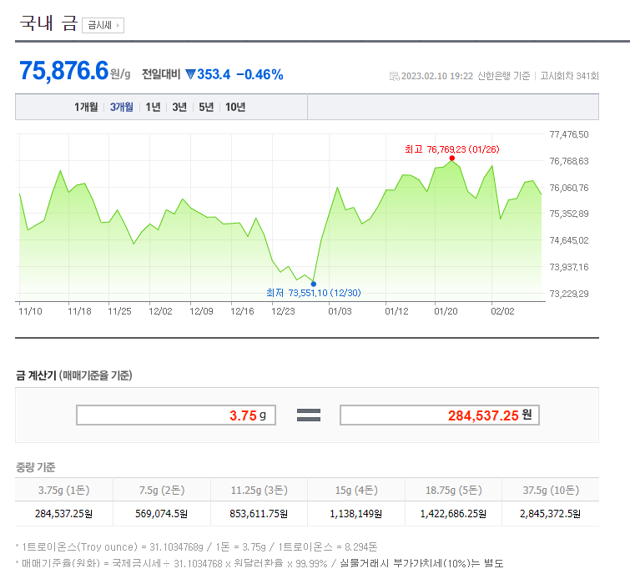Click the 고시회차 341회 text
The width and height of the screenshot is (630, 584).
(569, 76)
